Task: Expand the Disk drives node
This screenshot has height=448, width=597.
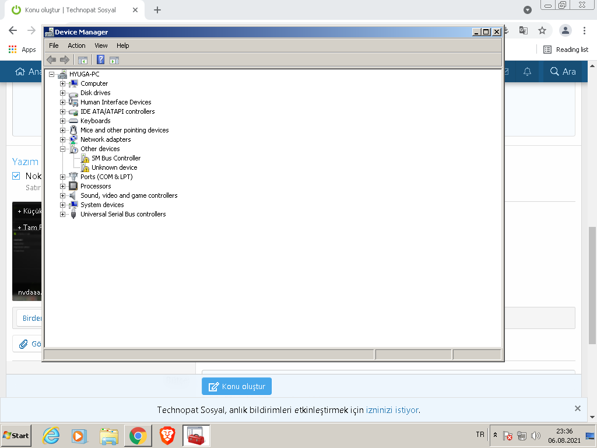Action: click(x=62, y=93)
